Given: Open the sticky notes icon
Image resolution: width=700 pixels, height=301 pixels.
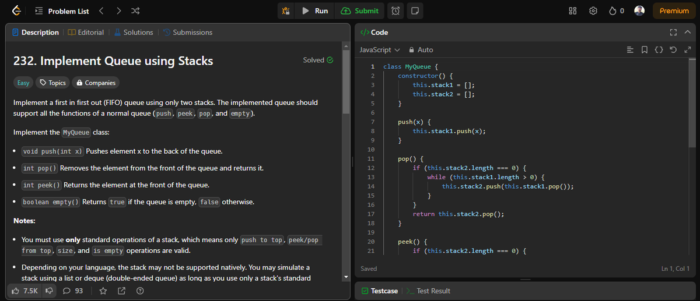Looking at the screenshot, I should [414, 11].
